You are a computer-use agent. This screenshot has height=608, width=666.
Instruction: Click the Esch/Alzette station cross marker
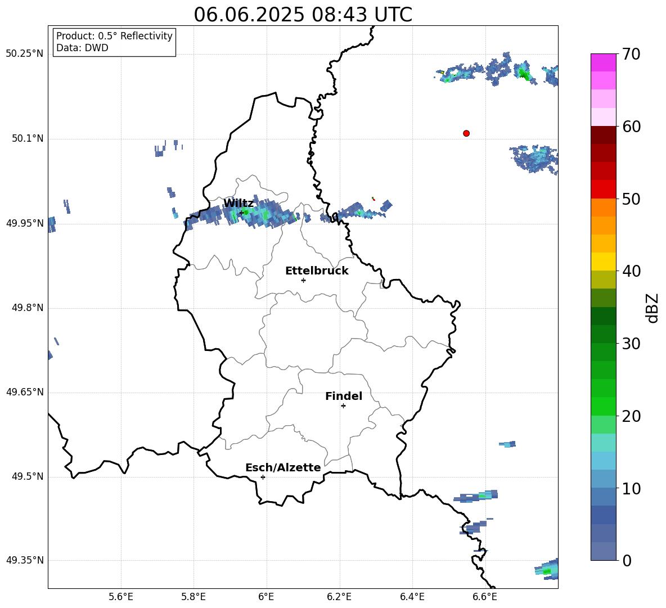point(263,477)
